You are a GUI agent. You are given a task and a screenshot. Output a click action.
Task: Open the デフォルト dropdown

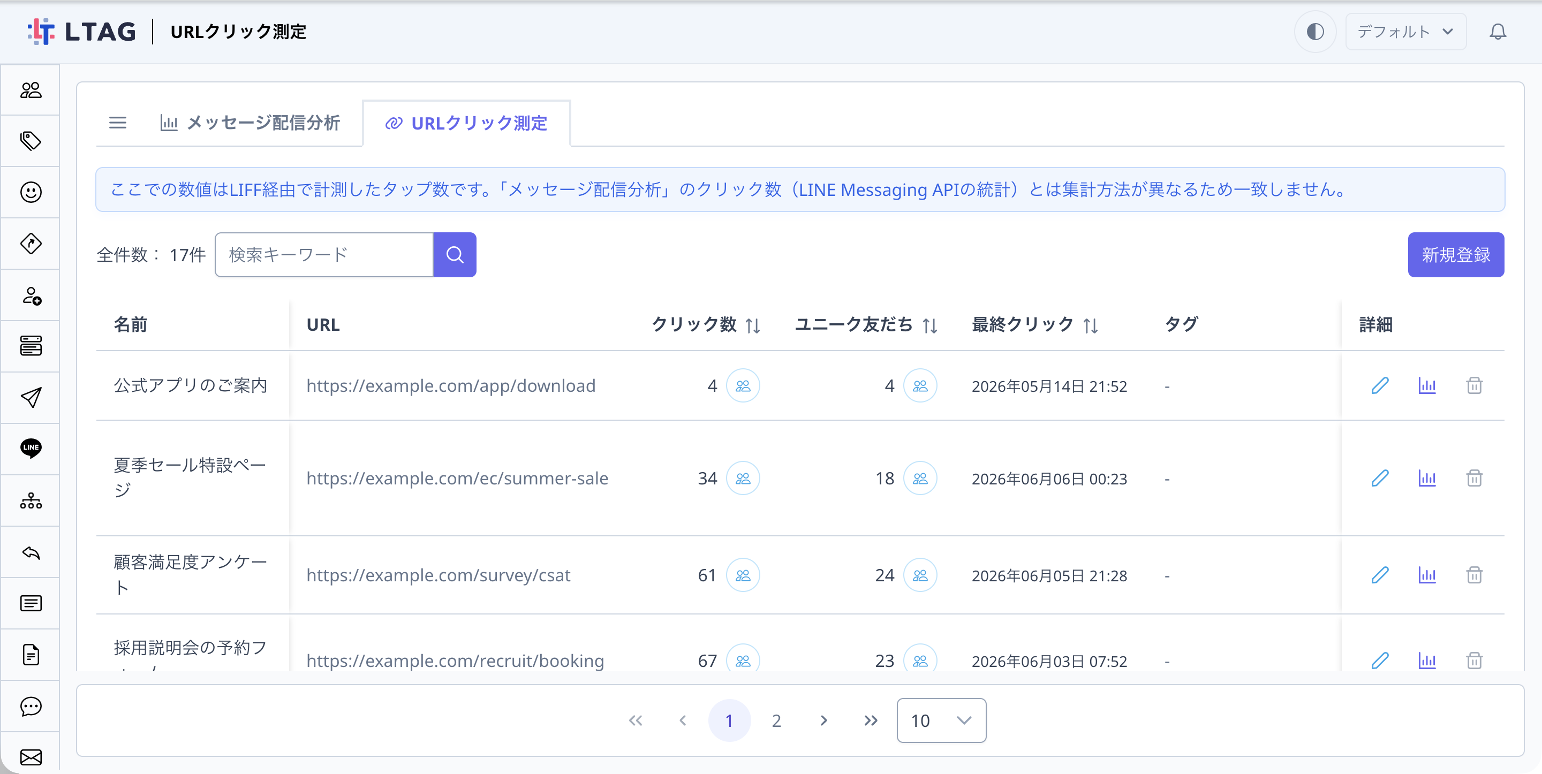[x=1405, y=31]
